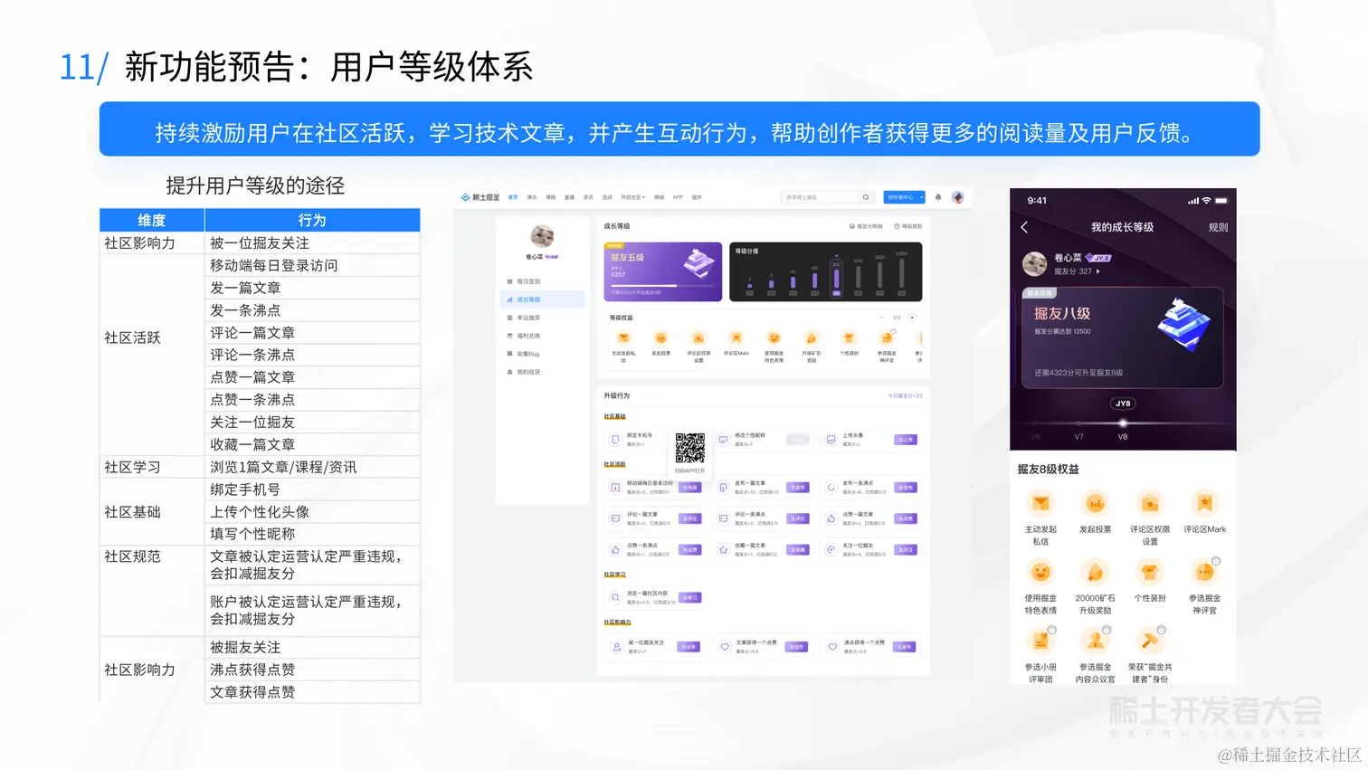1368x770 pixels.
Task: Select 收集Bug in the web sidebar
Action: 524,354
